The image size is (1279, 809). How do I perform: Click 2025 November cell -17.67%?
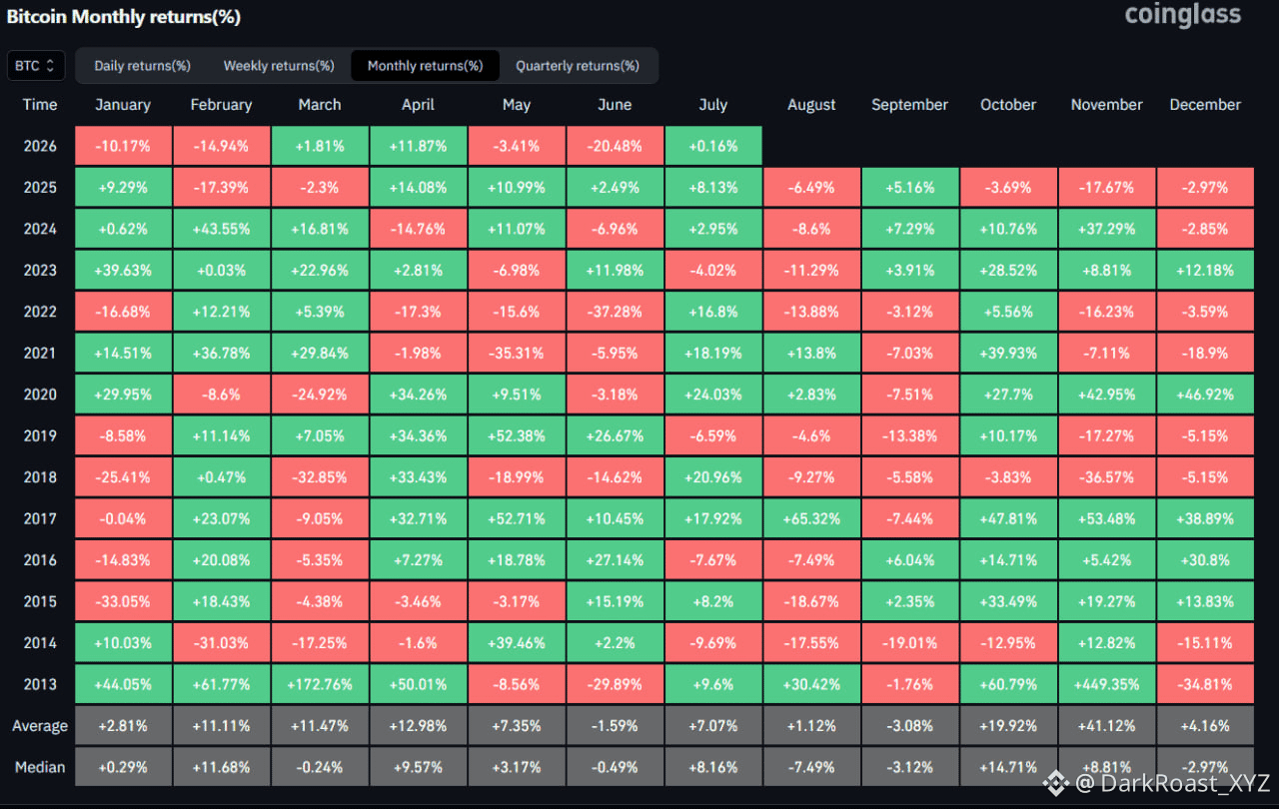point(1107,188)
